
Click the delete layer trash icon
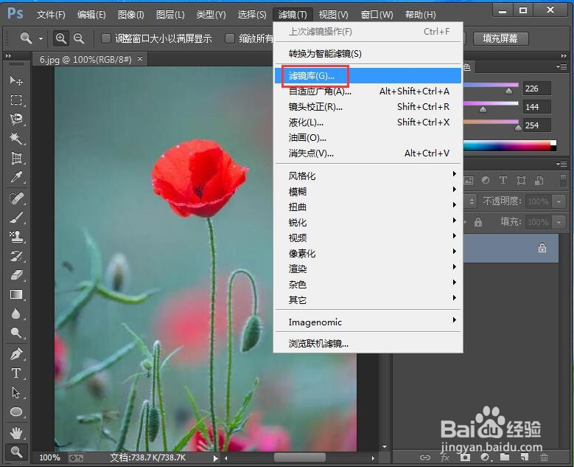(545, 457)
